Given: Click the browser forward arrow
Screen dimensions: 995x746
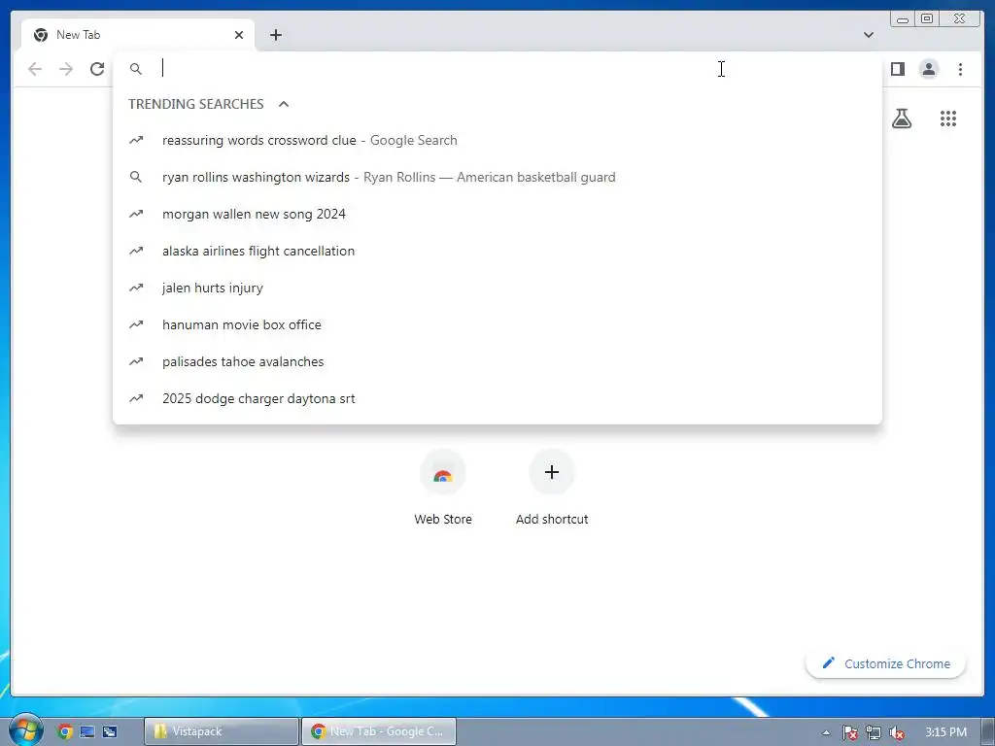Looking at the screenshot, I should pos(66,69).
